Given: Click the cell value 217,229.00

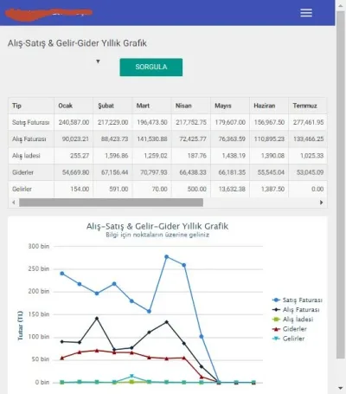Looking at the screenshot, I should (x=112, y=122).
